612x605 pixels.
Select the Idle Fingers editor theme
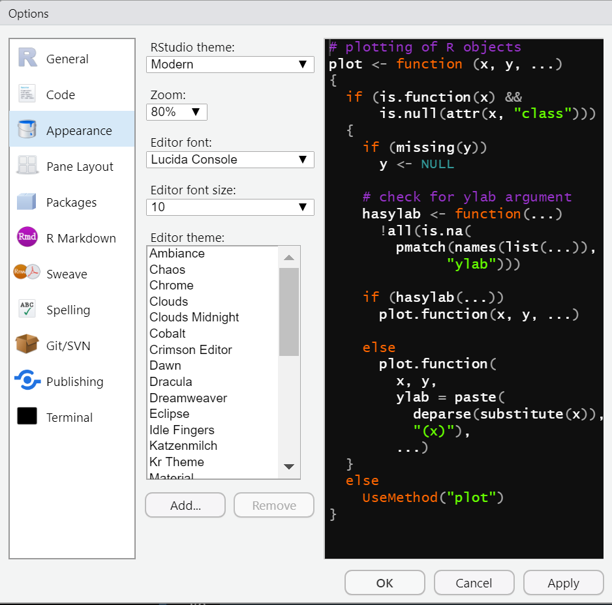point(213,430)
